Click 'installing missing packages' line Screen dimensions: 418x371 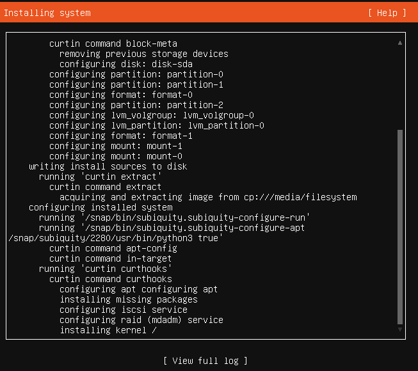(129, 299)
